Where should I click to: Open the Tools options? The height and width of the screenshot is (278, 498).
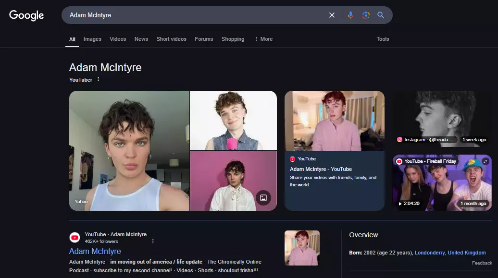(383, 39)
